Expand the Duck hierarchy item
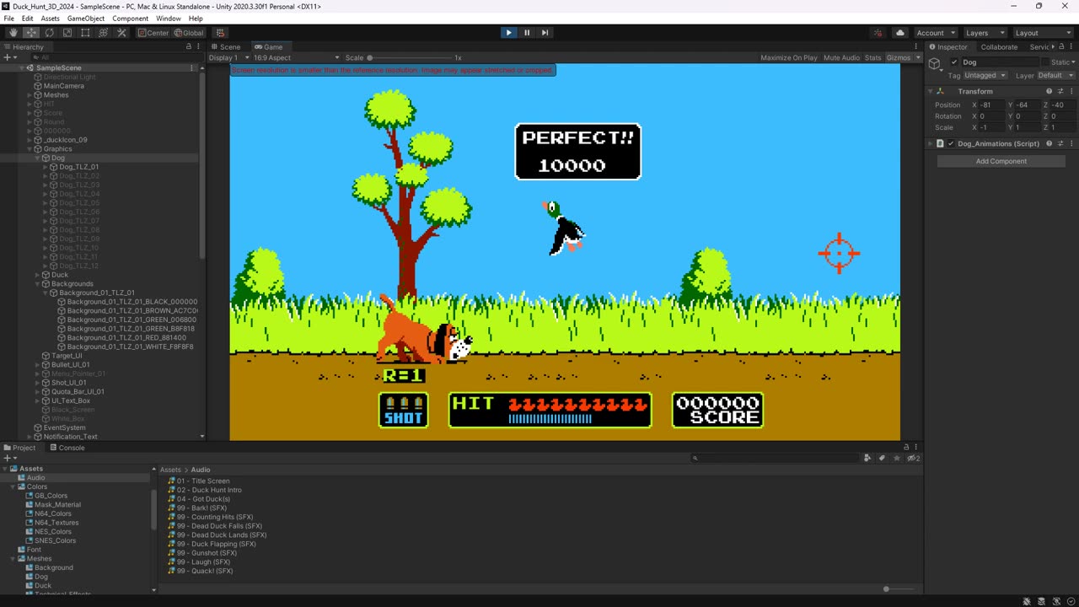Image resolution: width=1079 pixels, height=607 pixels. point(38,275)
